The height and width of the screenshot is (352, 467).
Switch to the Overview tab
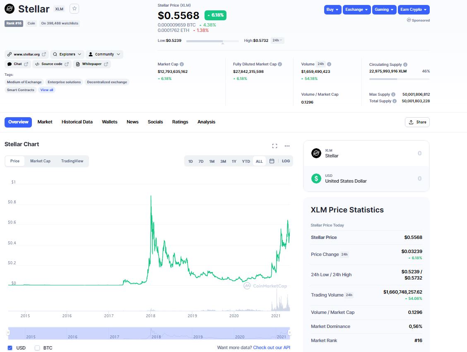click(18, 122)
